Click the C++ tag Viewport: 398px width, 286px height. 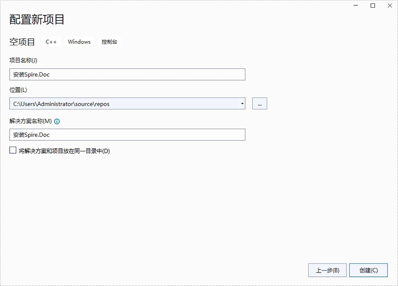click(x=51, y=42)
